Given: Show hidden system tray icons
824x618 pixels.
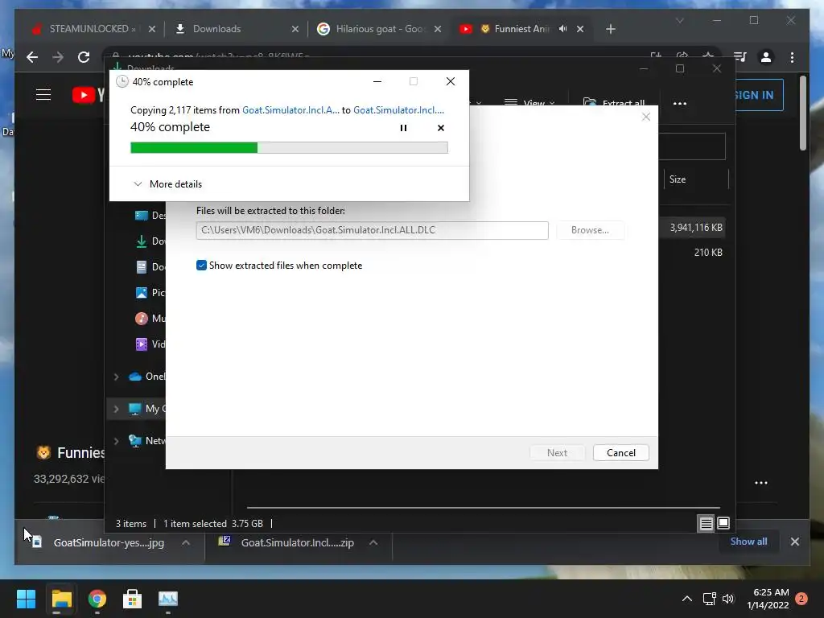Looking at the screenshot, I should tap(687, 599).
